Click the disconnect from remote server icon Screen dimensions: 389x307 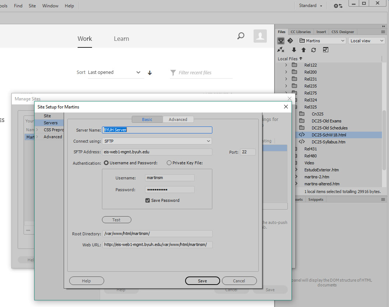click(x=281, y=50)
